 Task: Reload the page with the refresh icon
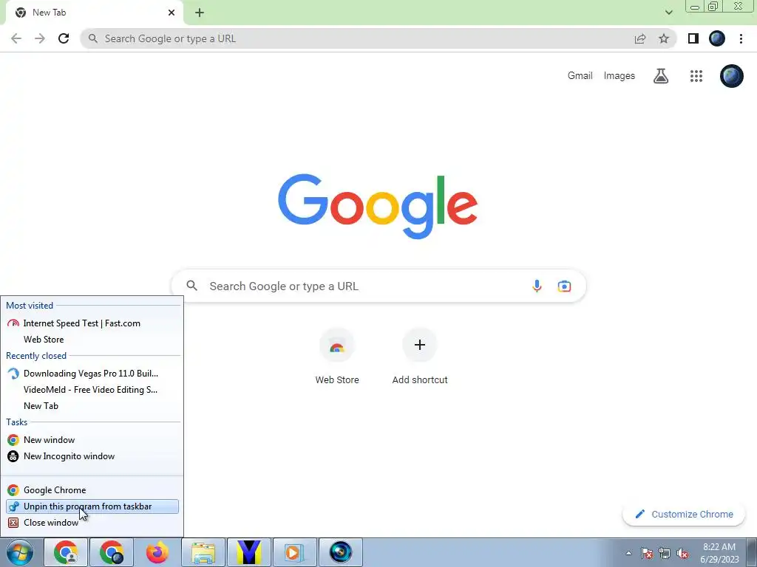64,38
